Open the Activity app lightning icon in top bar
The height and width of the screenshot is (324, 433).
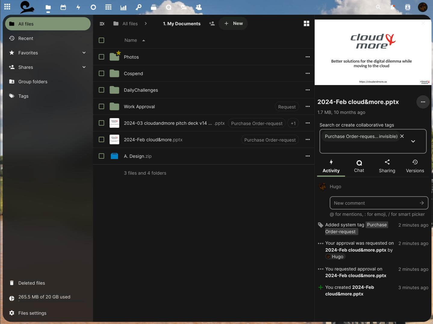78,7
